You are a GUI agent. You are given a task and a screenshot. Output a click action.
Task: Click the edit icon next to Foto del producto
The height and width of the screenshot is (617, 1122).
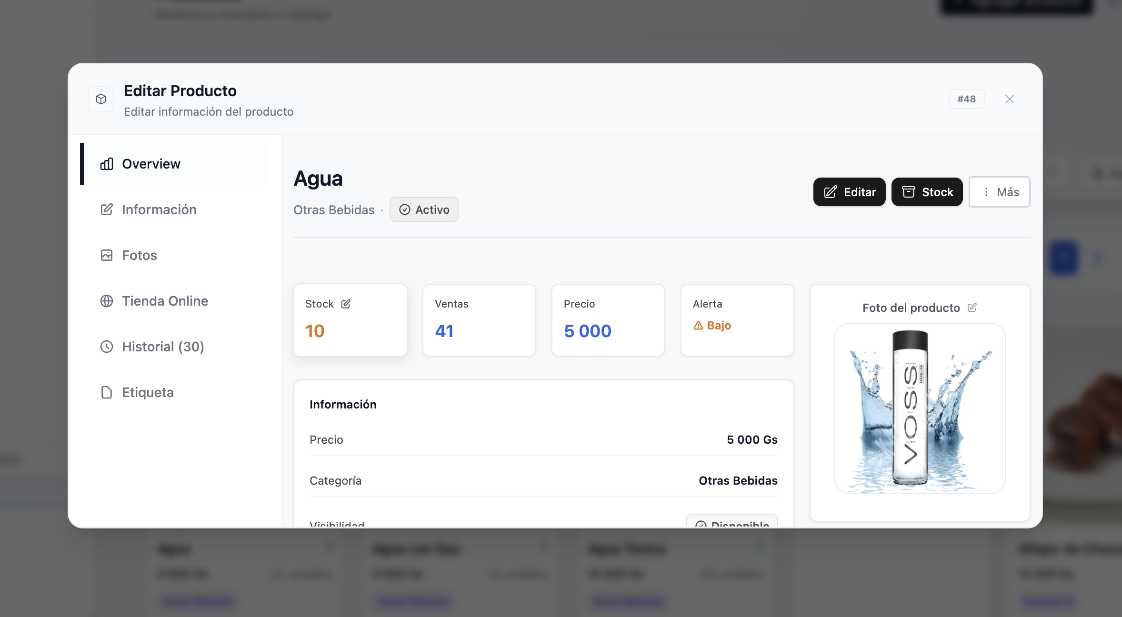coord(972,308)
